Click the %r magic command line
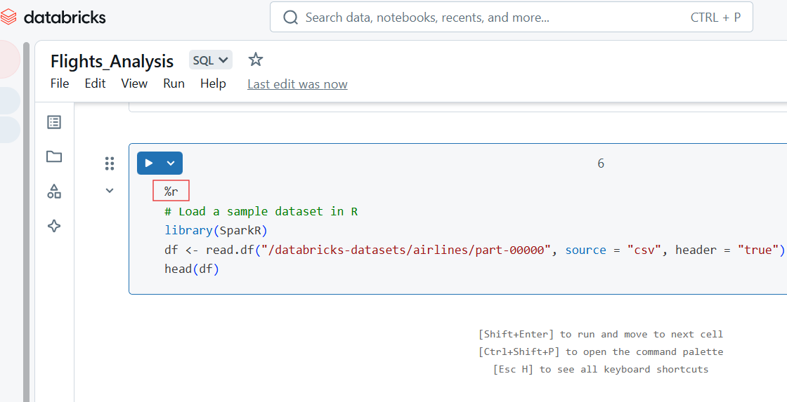 coord(171,191)
